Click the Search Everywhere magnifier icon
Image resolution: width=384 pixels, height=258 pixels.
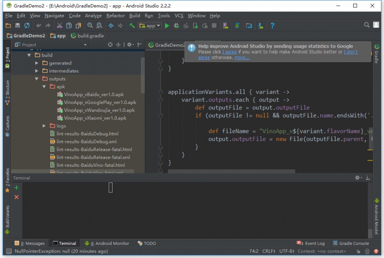coord(366,24)
